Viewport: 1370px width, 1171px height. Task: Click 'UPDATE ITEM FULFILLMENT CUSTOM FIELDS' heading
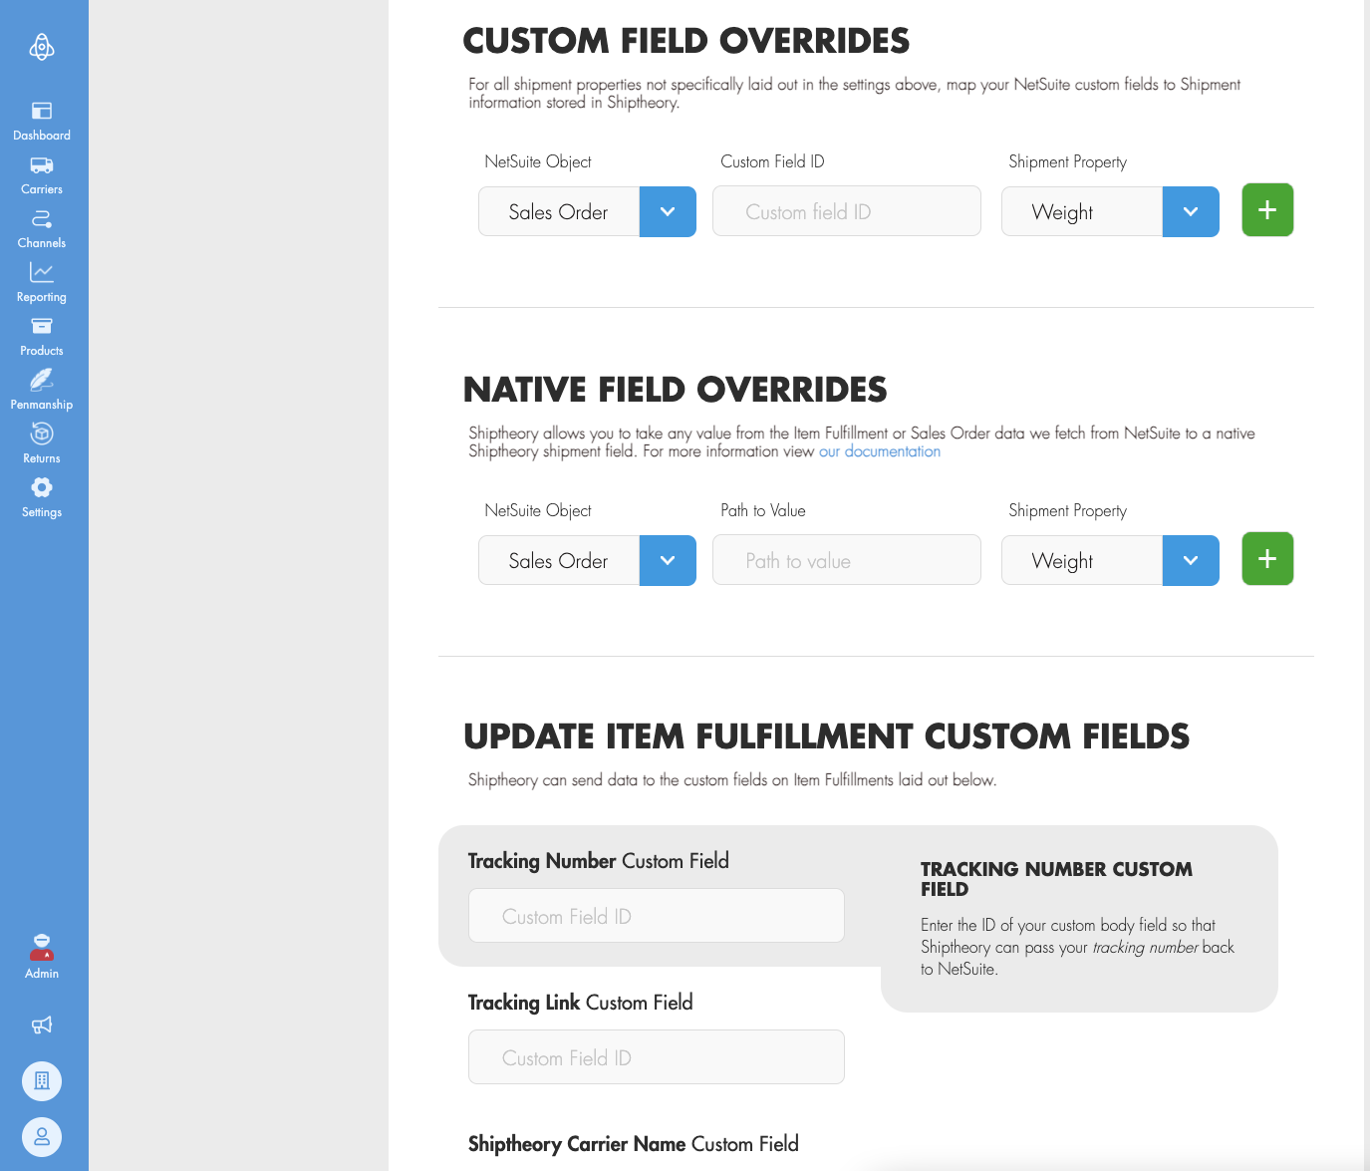click(x=827, y=736)
